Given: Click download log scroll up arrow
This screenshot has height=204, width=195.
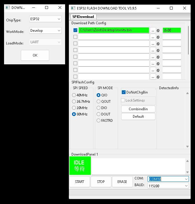Looking at the screenshot, I should point(187,161).
